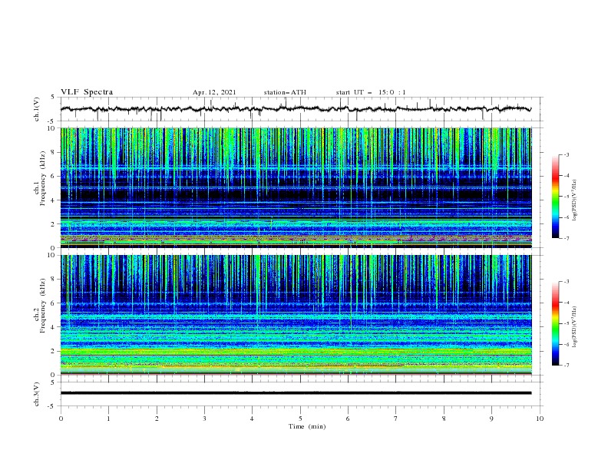Click the "0" tick on the time axis
The width and height of the screenshot is (608, 470).
(x=61, y=419)
